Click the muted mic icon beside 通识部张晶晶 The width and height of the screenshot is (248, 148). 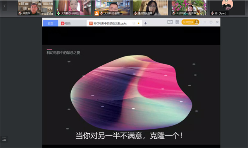[135, 13]
